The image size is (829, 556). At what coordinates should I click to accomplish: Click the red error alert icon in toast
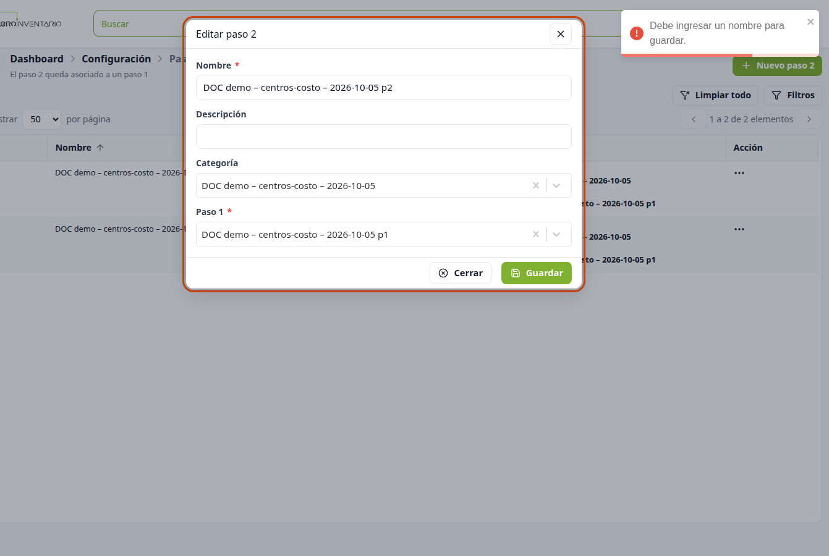coord(636,33)
